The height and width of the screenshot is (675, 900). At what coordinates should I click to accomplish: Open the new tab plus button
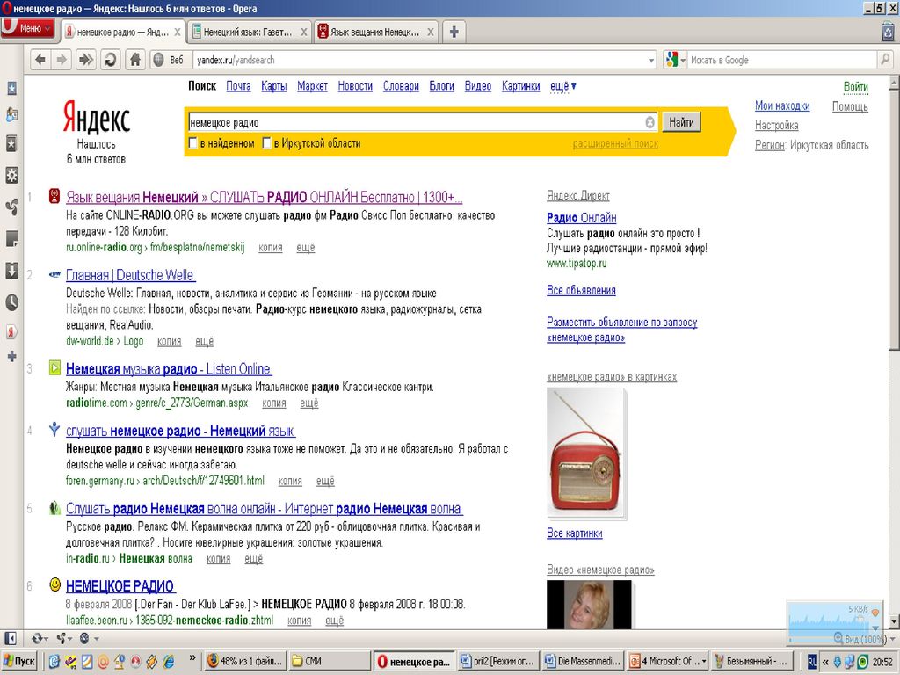pyautogui.click(x=454, y=32)
